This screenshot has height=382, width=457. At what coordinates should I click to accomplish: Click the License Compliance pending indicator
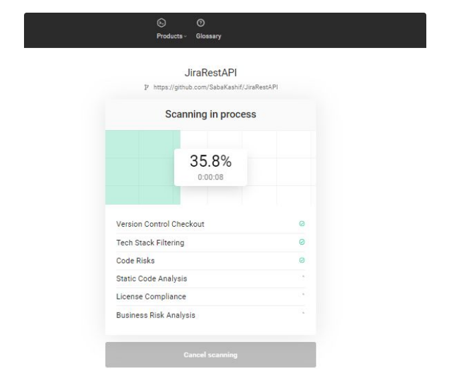(x=303, y=295)
